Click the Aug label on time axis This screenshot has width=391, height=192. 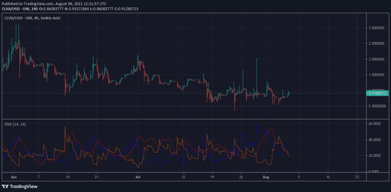[267, 177]
